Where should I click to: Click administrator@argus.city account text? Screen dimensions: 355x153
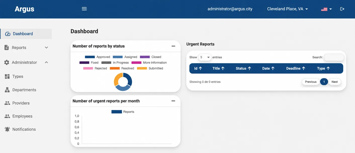coord(230,9)
